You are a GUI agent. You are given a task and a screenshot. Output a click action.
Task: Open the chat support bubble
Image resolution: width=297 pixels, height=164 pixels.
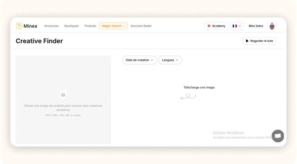278,136
